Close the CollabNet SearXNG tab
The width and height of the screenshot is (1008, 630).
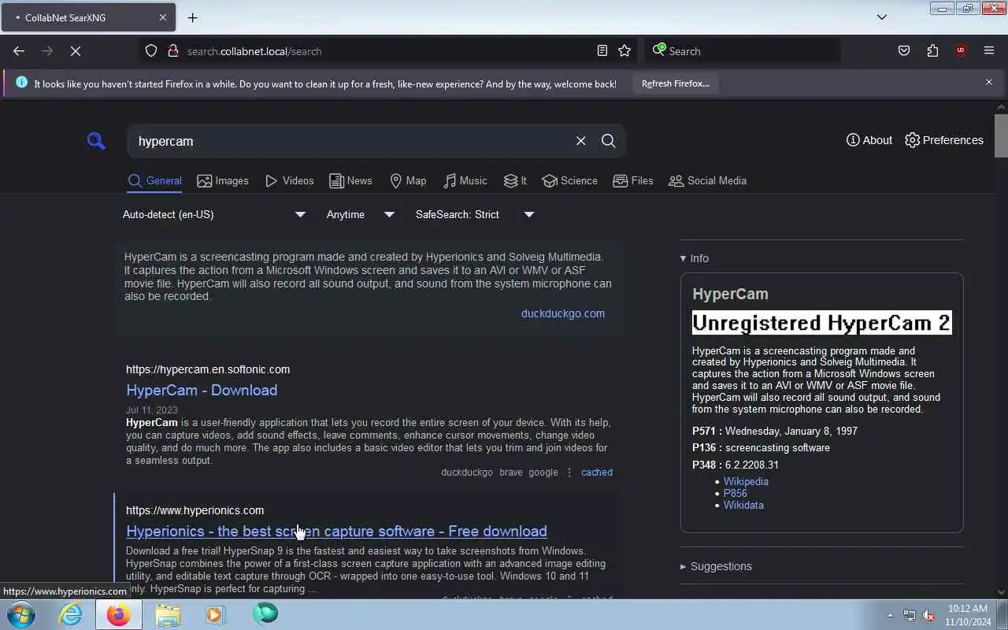163,17
